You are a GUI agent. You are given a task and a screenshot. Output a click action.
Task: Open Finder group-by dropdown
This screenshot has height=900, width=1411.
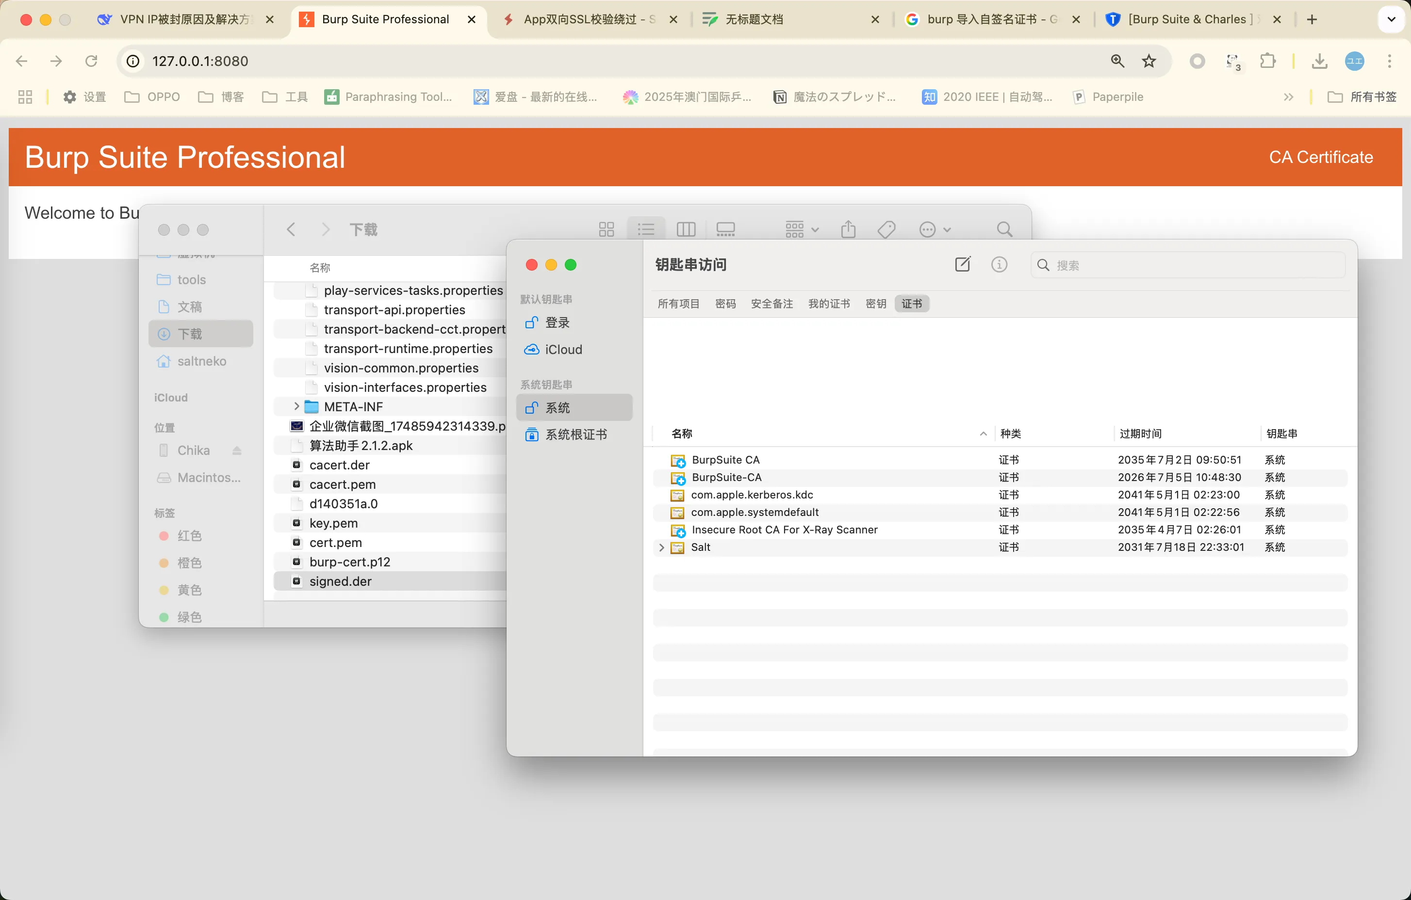click(802, 229)
